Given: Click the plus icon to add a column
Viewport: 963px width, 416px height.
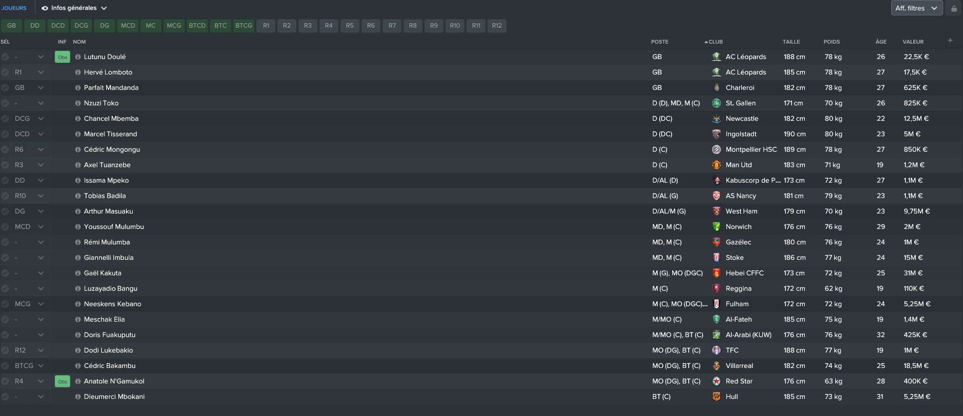Looking at the screenshot, I should [x=950, y=40].
